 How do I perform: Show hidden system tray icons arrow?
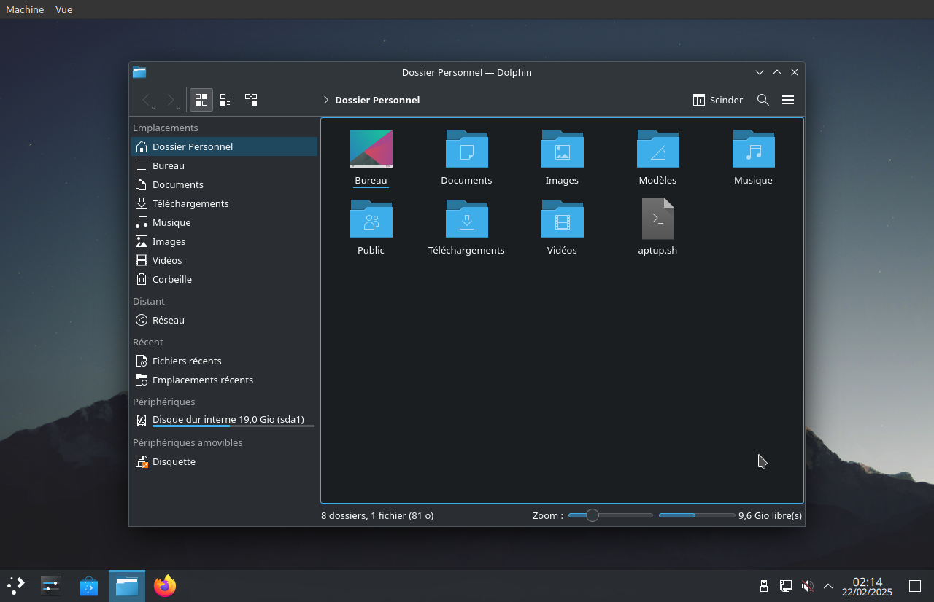828,586
